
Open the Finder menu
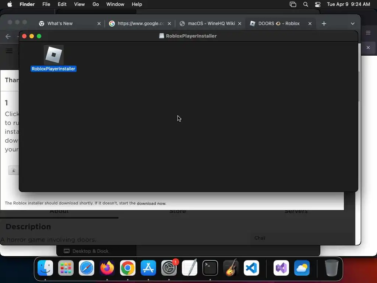click(x=27, y=4)
